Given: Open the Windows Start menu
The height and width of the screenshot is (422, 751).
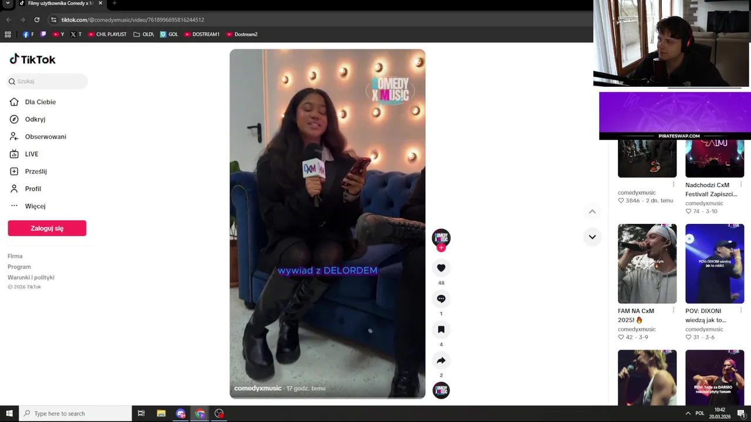Looking at the screenshot, I should [x=9, y=414].
